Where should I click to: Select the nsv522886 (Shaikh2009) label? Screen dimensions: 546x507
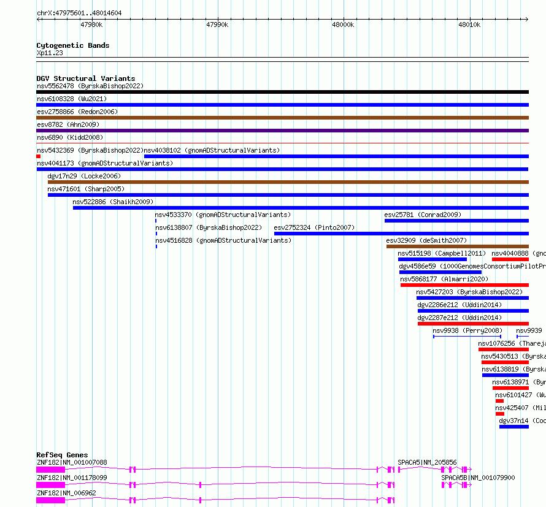tap(113, 202)
